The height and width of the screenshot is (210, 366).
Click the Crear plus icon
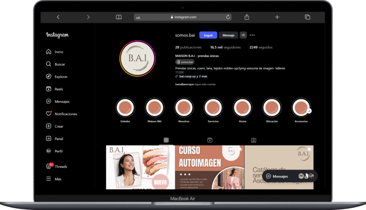coord(49,126)
